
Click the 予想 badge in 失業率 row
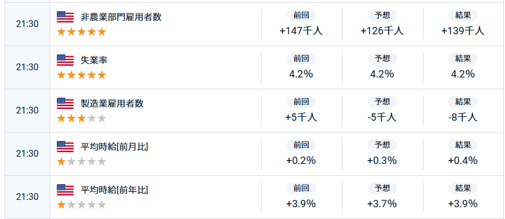(382, 58)
